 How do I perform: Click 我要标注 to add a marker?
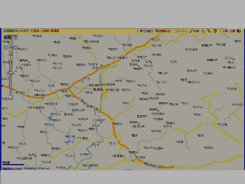click(163, 31)
